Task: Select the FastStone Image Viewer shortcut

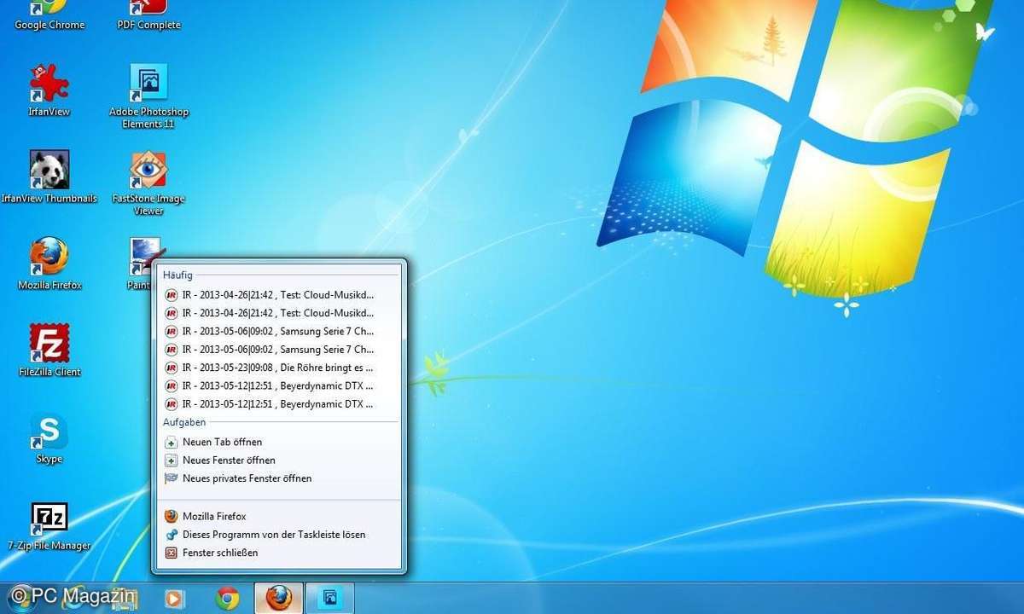Action: 148,182
